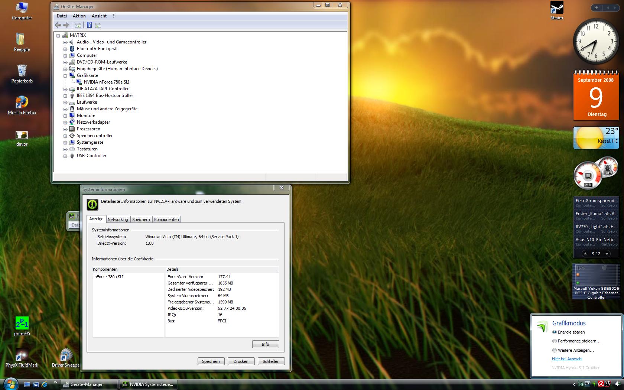Open the Eizo: Stromsparend feed headline

point(597,203)
